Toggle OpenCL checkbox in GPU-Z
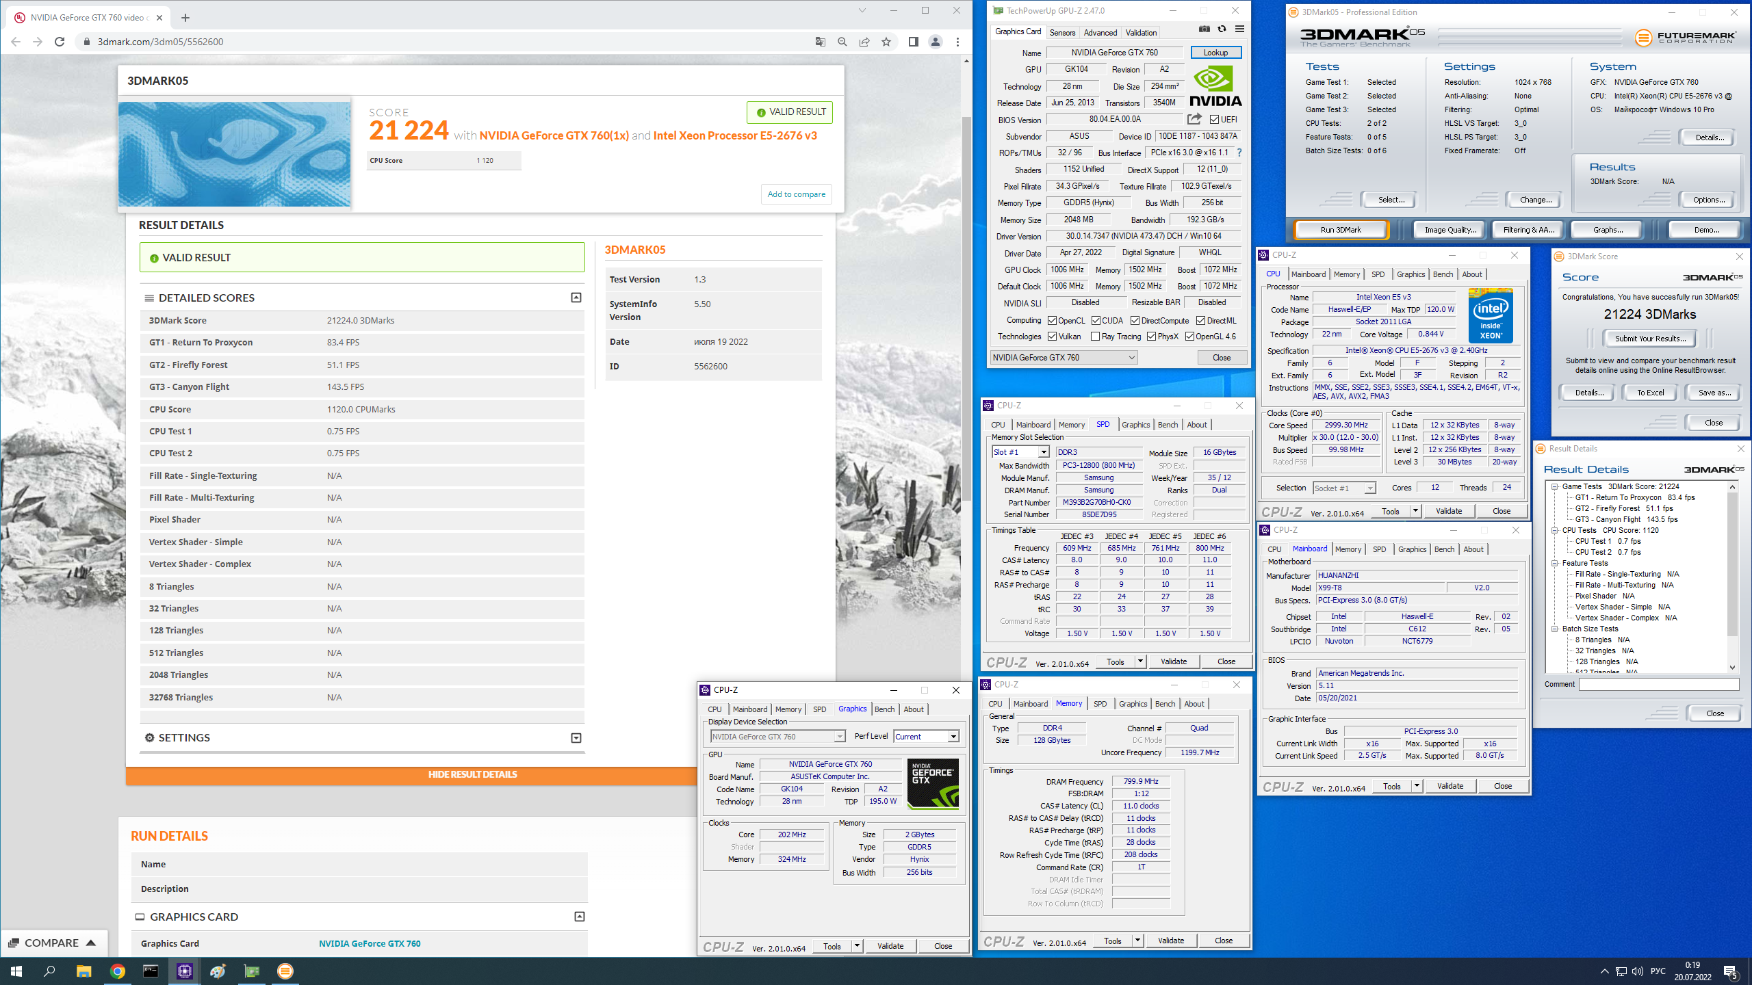The image size is (1752, 985). click(x=1053, y=320)
